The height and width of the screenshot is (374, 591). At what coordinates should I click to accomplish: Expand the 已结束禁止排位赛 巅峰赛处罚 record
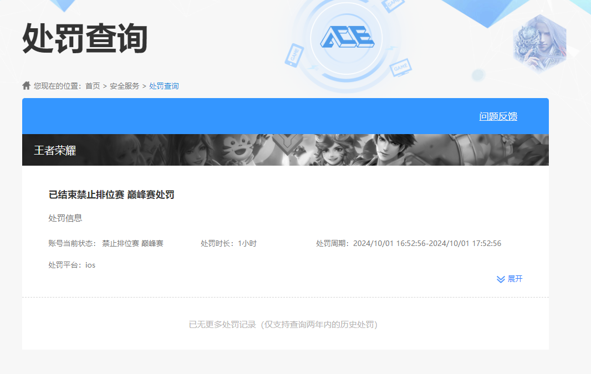pos(111,195)
